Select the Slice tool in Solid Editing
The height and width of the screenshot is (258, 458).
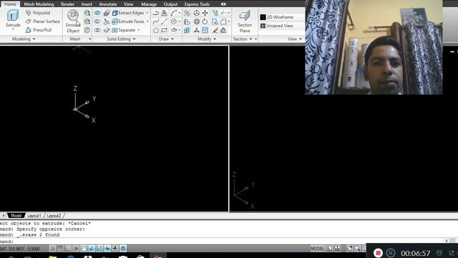point(107,21)
